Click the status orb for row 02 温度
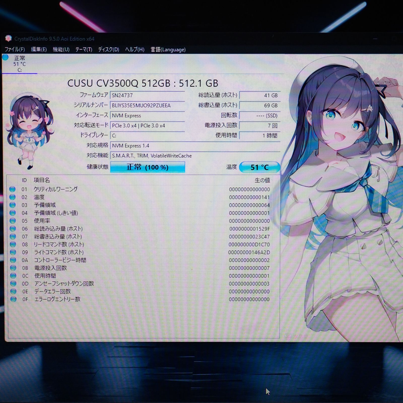Image resolution: width=403 pixels, height=403 pixels. click(x=13, y=197)
